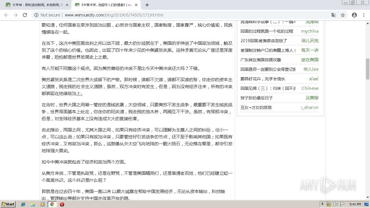The height and width of the screenshot is (208, 370).
Task: Open author link 途在美国
Action: [x=310, y=60]
